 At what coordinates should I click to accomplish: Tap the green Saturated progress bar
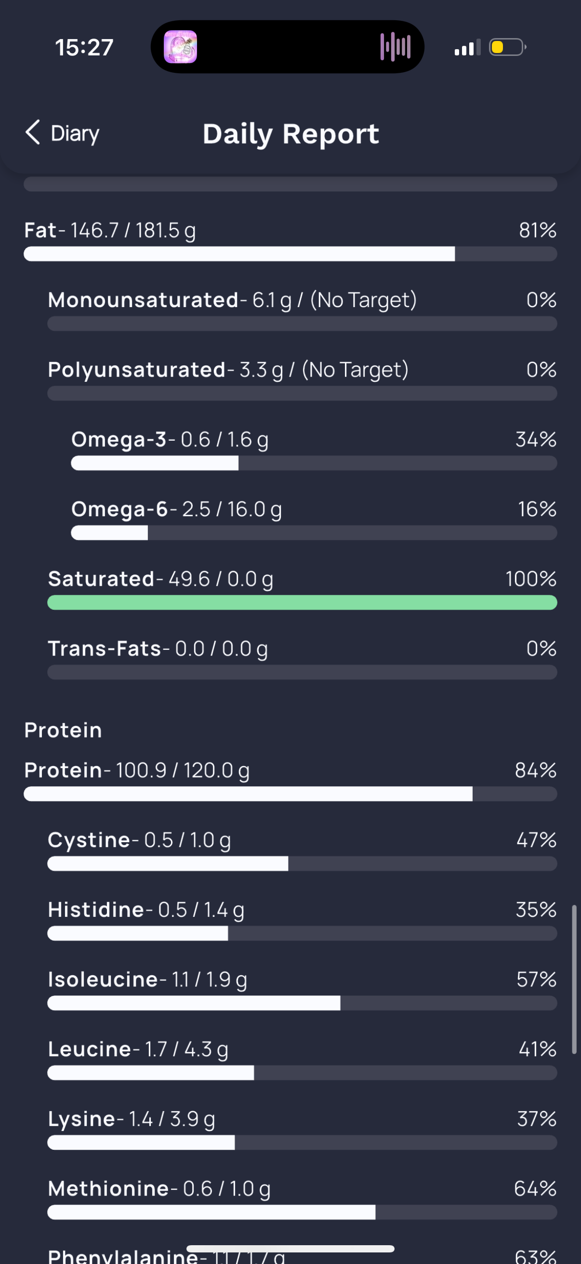(302, 603)
